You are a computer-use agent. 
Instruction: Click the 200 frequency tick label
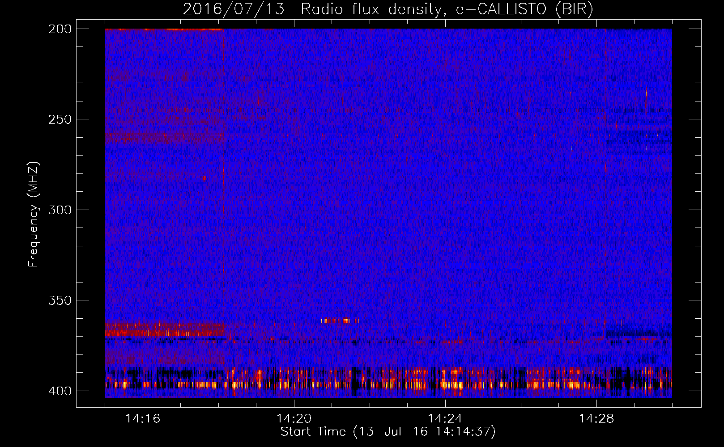(x=60, y=29)
